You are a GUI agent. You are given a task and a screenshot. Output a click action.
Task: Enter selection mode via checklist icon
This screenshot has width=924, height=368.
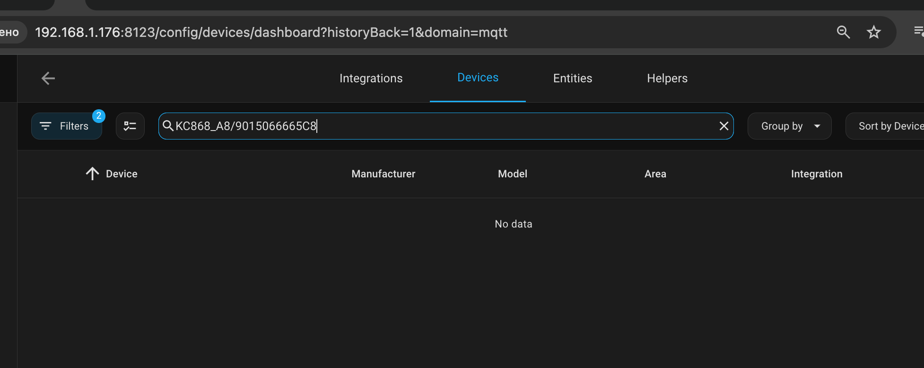[130, 126]
